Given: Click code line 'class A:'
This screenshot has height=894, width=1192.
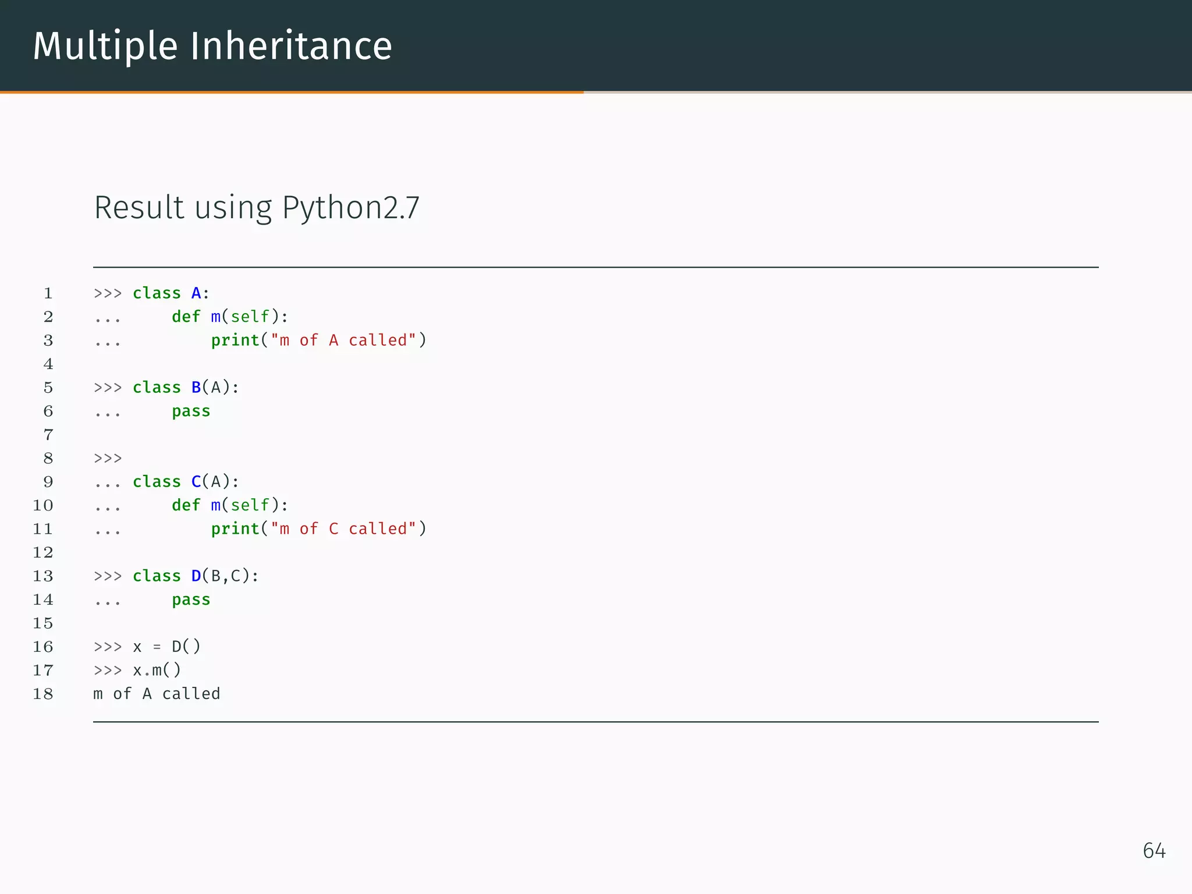Looking at the screenshot, I should coord(171,293).
